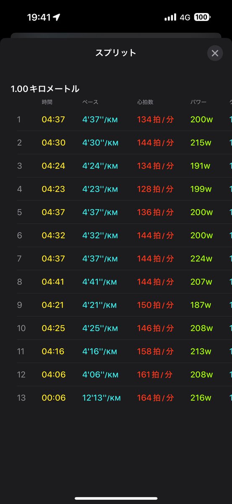Close the スプリット sheet with the X button

click(215, 53)
